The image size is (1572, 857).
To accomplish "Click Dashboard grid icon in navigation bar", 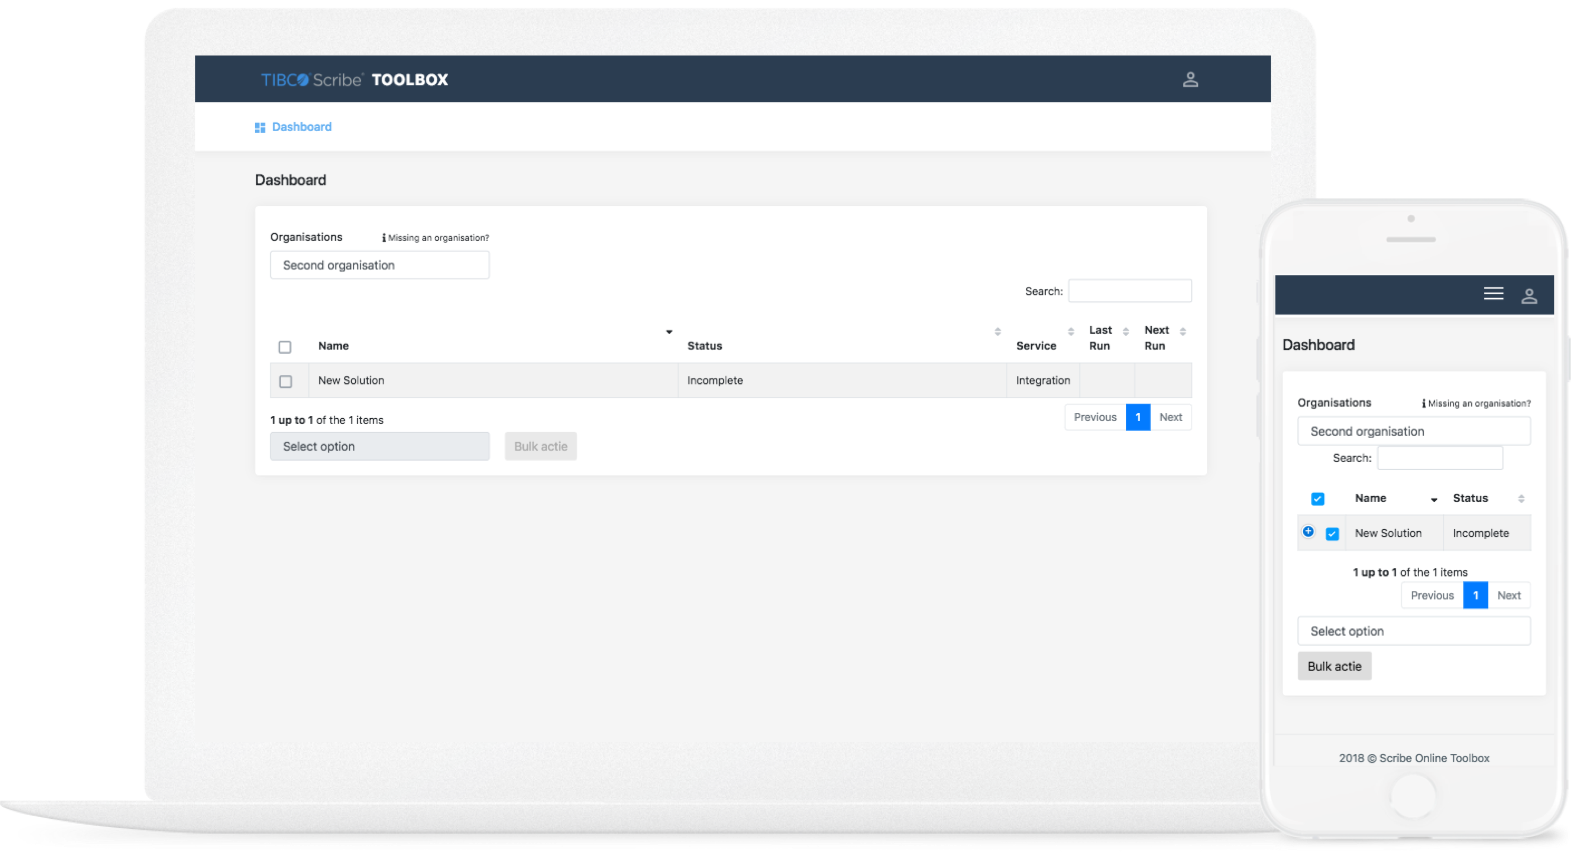I will [260, 127].
